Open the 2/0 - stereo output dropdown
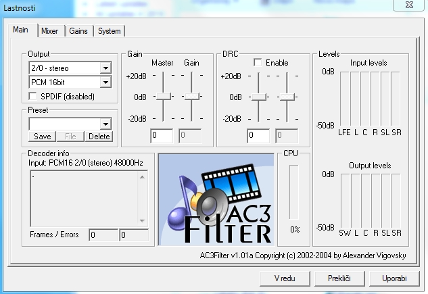The image size is (428, 294). tap(70, 68)
